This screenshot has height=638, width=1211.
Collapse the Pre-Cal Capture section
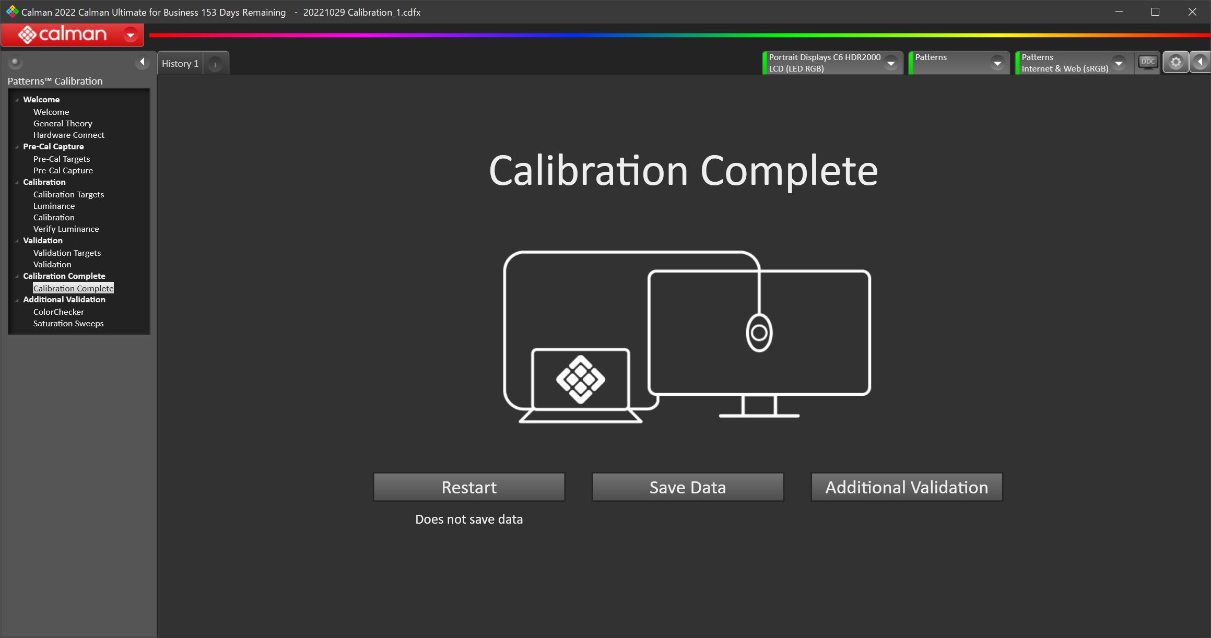[x=17, y=147]
